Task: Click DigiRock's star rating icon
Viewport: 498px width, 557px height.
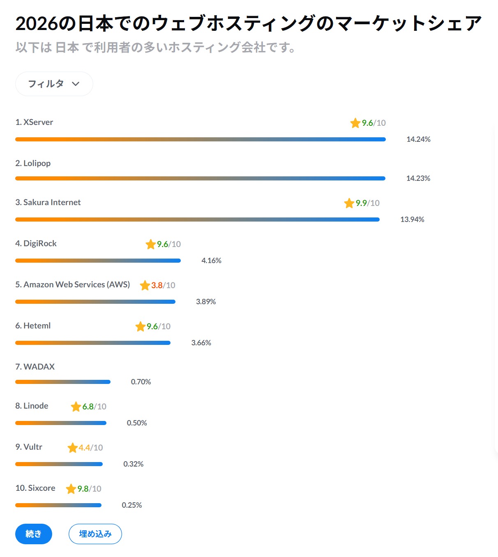Action: pyautogui.click(x=150, y=244)
